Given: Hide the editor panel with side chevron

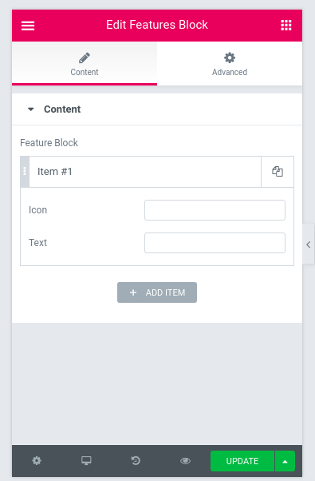Looking at the screenshot, I should (309, 244).
